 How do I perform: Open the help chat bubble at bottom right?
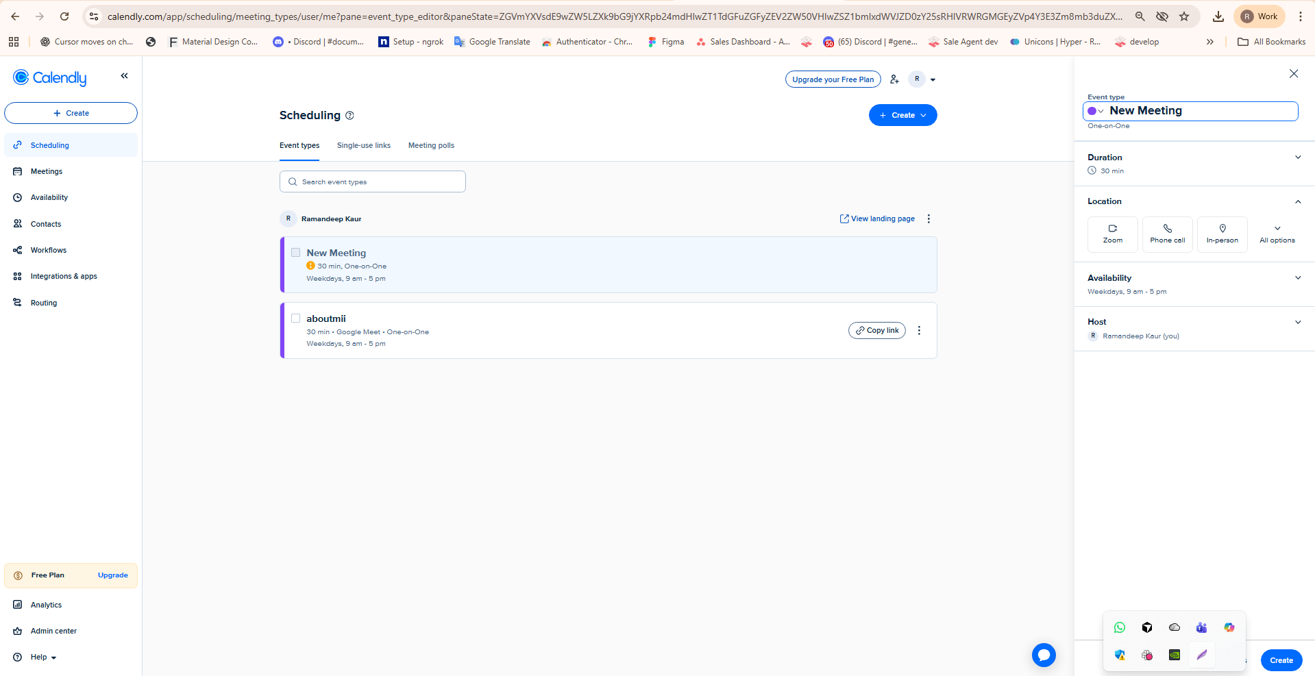[x=1043, y=655]
